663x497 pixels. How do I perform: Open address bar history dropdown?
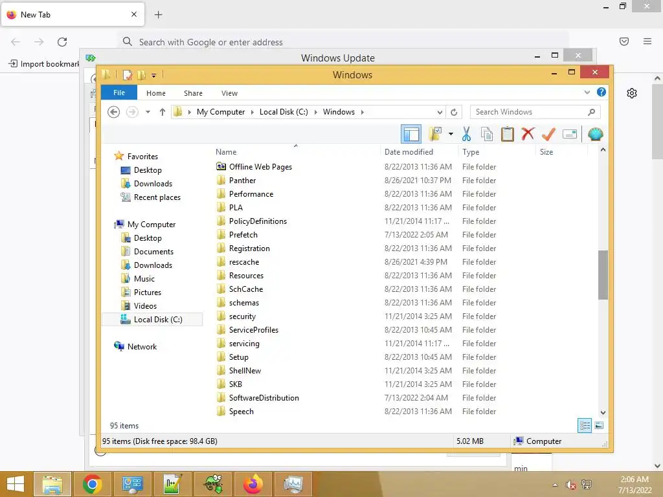(440, 112)
